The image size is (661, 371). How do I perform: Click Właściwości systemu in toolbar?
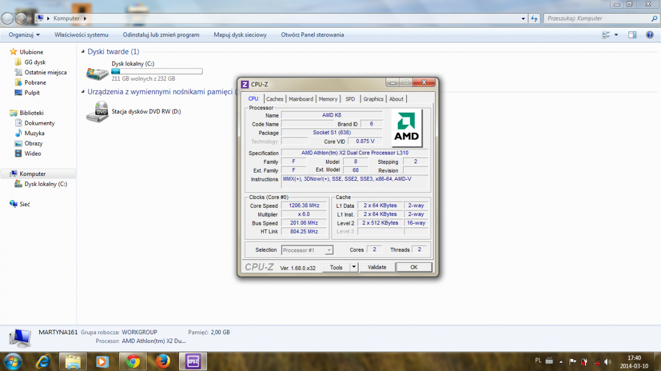tap(82, 35)
